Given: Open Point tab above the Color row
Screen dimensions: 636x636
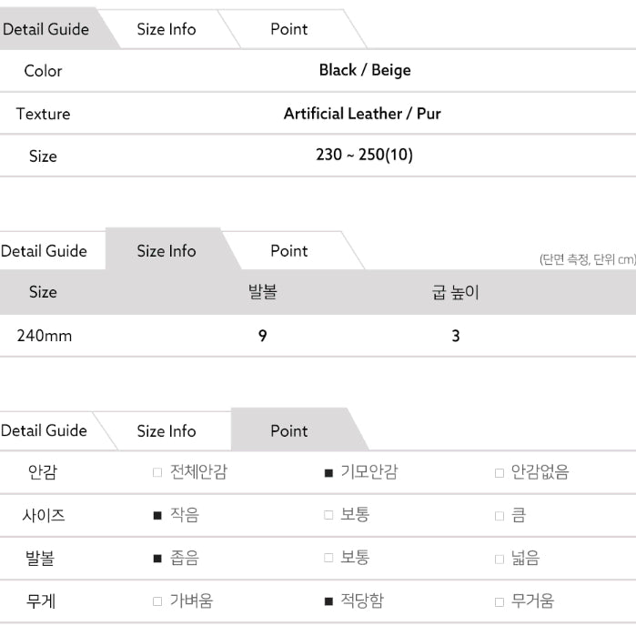Looking at the screenshot, I should (x=289, y=29).
